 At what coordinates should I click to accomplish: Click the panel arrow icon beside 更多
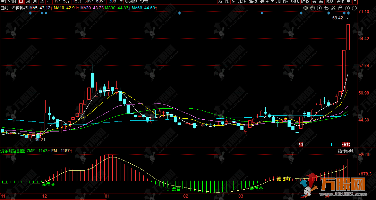point(349,1)
